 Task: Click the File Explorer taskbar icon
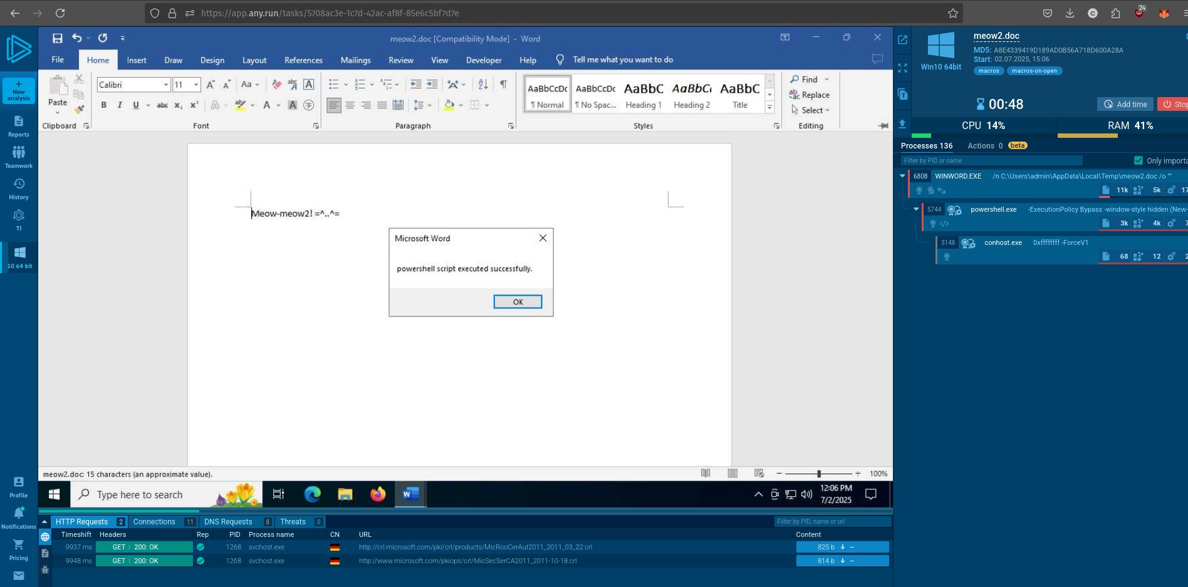pyautogui.click(x=345, y=494)
